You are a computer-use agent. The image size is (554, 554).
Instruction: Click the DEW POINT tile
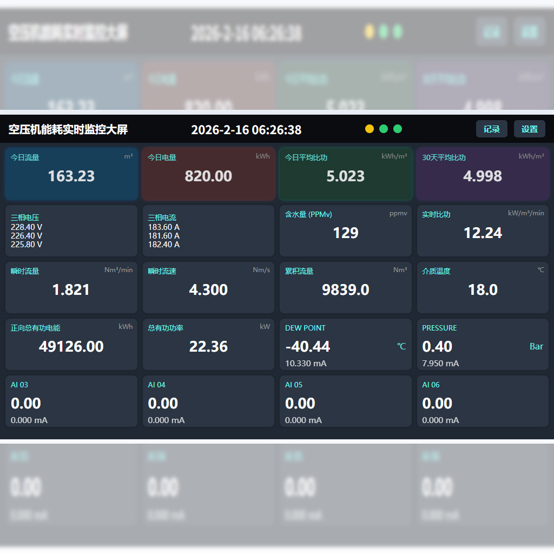click(346, 345)
